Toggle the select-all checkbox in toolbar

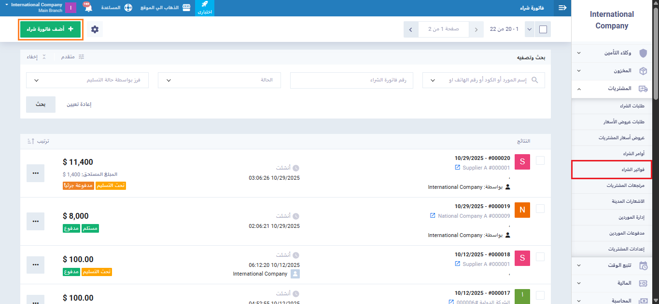click(x=543, y=29)
